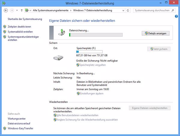Click the hard drive icon under Ort

[58, 58]
